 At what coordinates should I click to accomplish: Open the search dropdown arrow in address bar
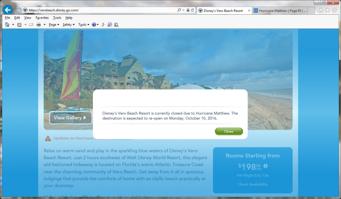pos(183,10)
